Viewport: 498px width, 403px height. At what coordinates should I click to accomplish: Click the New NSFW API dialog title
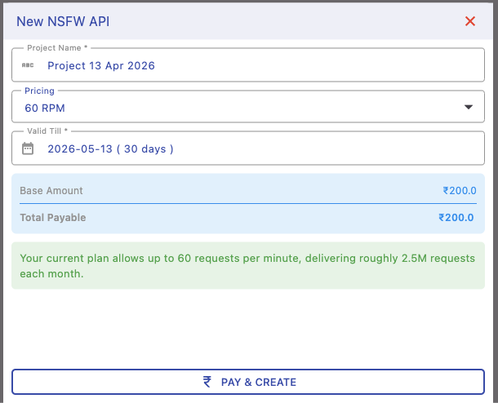tap(63, 21)
